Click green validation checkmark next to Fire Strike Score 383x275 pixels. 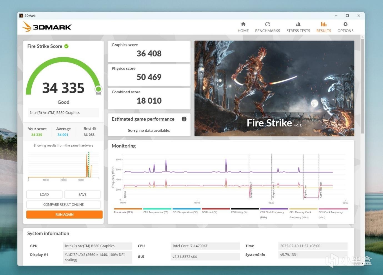[66, 46]
